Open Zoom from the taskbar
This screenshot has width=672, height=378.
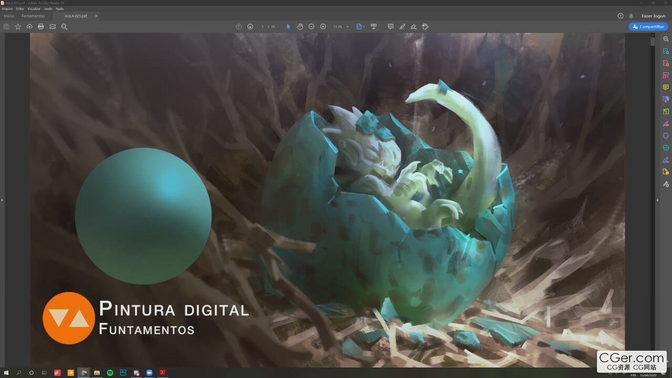149,373
